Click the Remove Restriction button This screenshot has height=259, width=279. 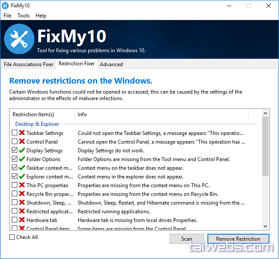tap(238, 239)
